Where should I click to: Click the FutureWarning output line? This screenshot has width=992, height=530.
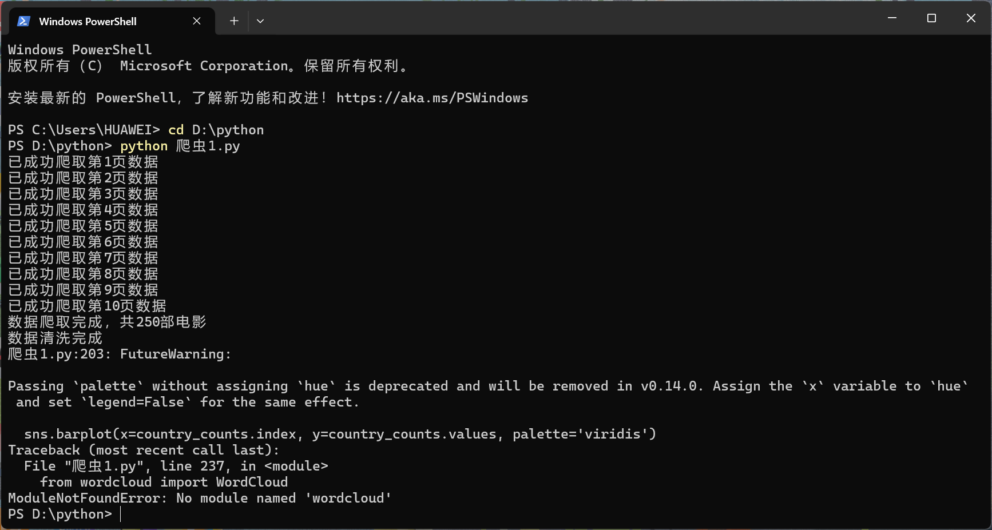(119, 354)
